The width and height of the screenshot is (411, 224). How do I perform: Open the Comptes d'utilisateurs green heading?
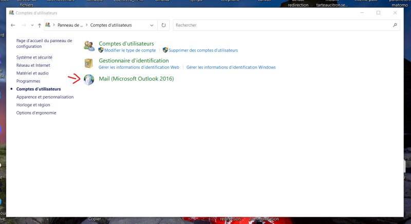coord(126,44)
